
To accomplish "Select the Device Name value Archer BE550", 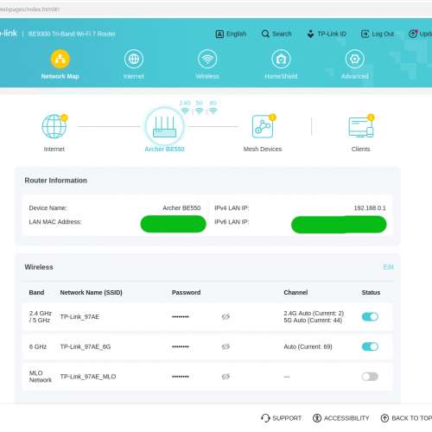I will (181, 208).
